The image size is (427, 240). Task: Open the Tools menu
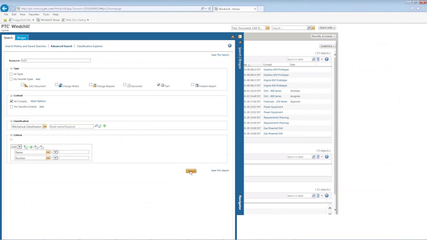46,14
